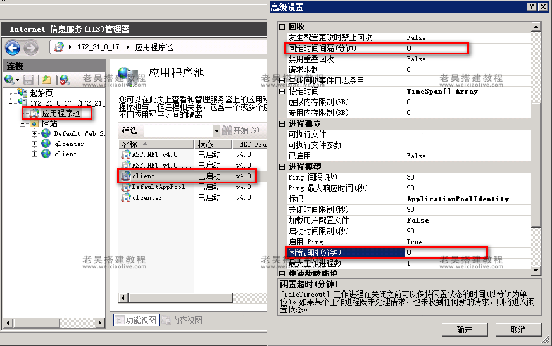Click the 启用 Ping True value

point(415,242)
